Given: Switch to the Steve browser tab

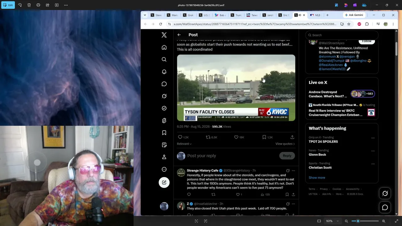Looking at the screenshot, I should (x=156, y=15).
